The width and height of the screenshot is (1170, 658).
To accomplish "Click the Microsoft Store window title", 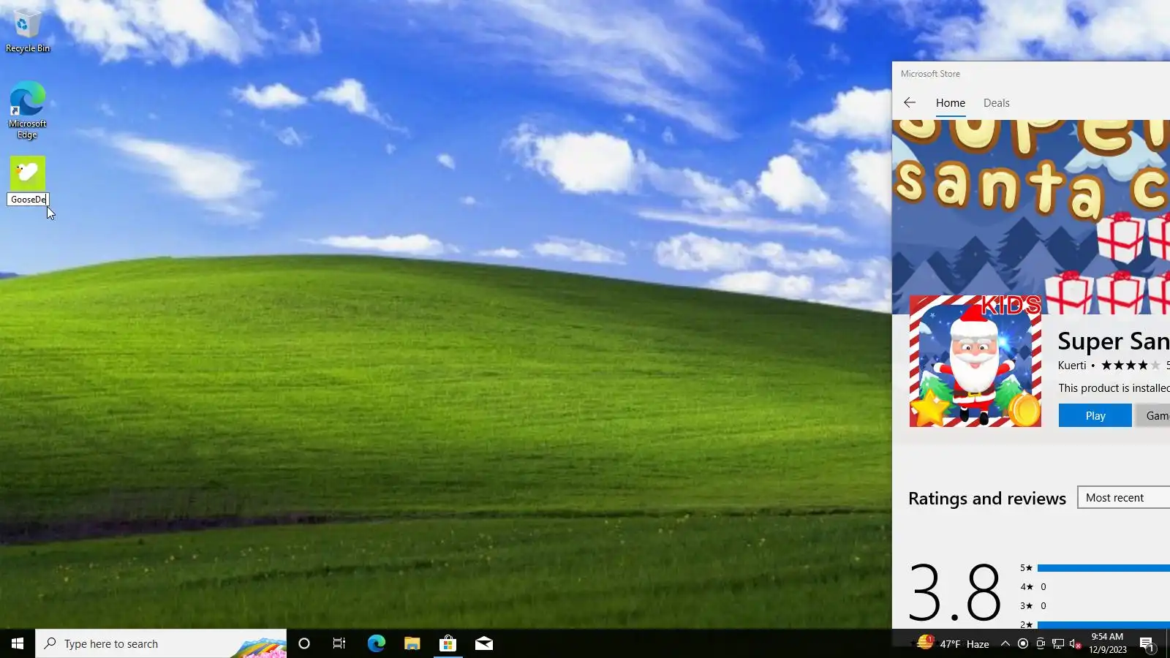I will coord(930,74).
